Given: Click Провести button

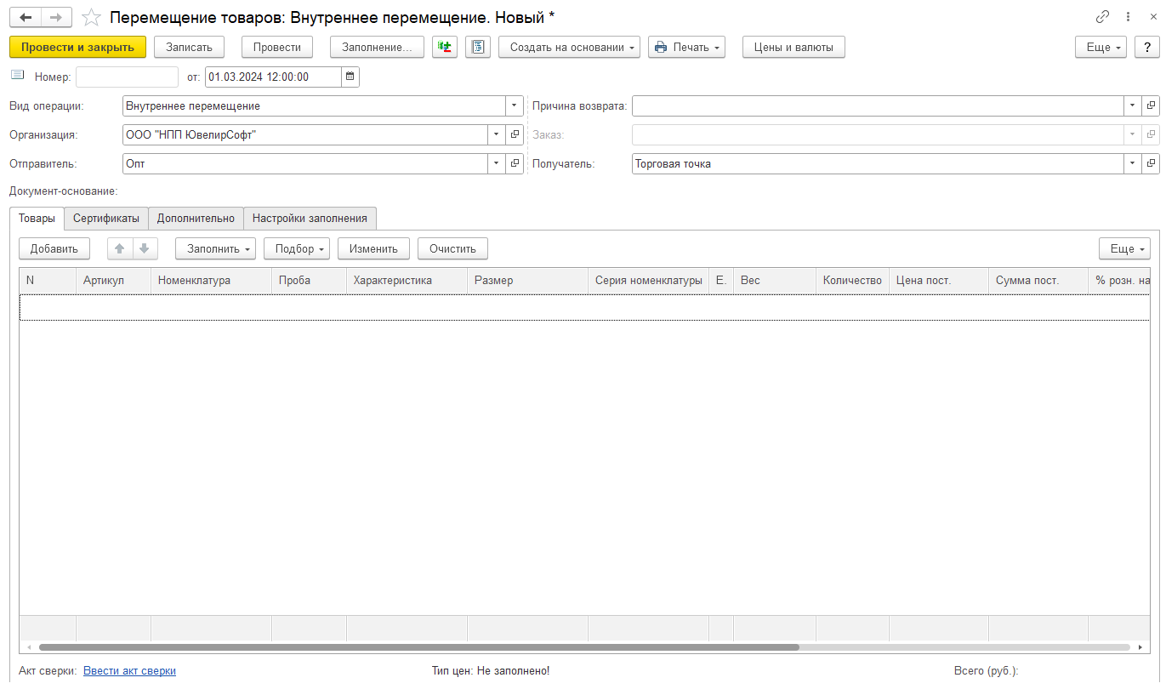Looking at the screenshot, I should click(277, 47).
